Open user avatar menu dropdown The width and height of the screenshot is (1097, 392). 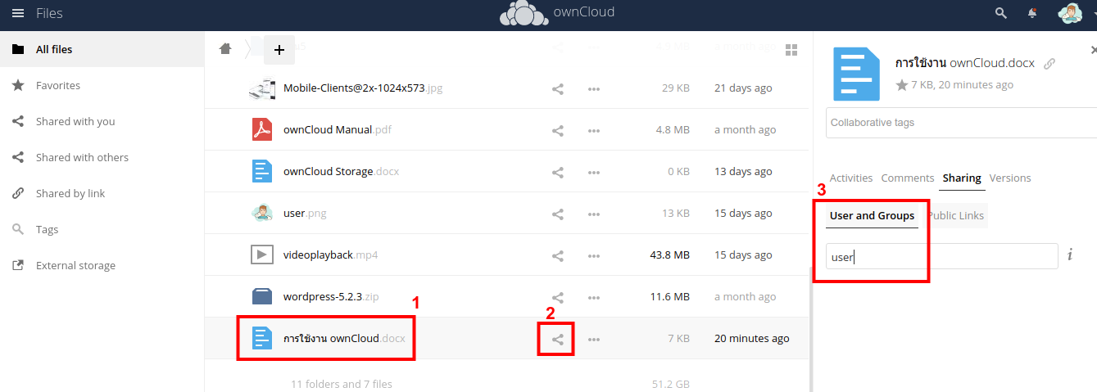1075,13
